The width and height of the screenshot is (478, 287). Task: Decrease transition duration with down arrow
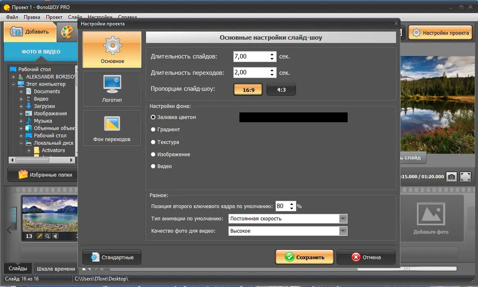tap(272, 75)
